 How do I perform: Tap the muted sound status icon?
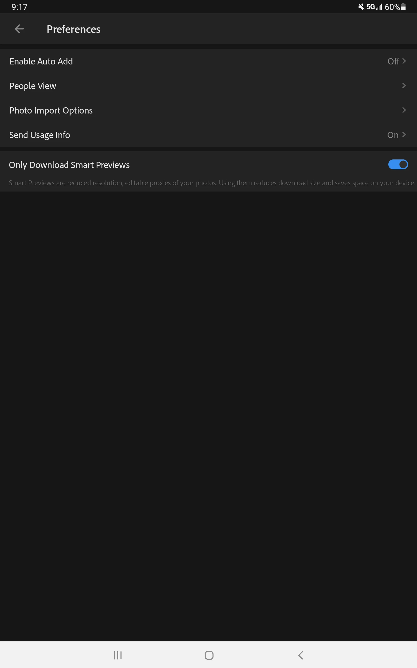[361, 7]
